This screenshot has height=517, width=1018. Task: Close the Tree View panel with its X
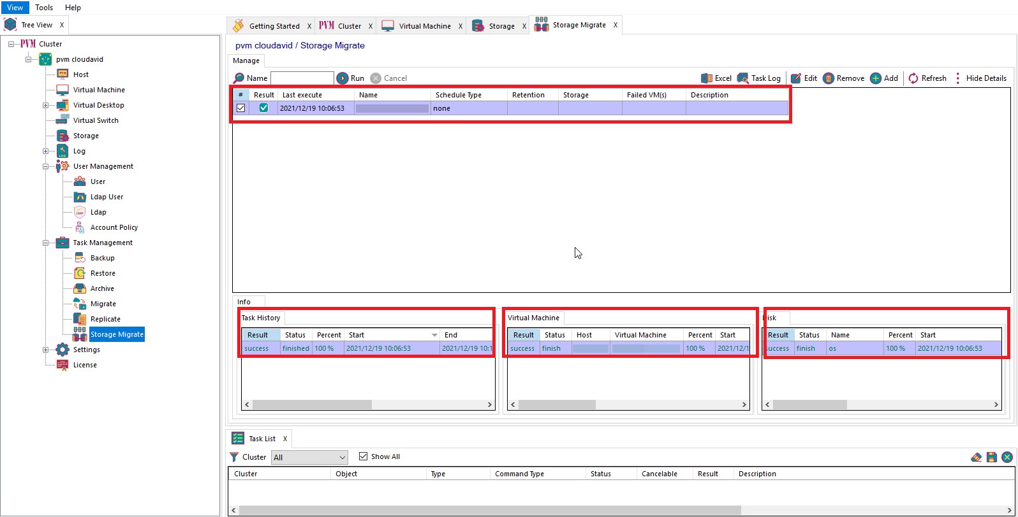(x=61, y=25)
